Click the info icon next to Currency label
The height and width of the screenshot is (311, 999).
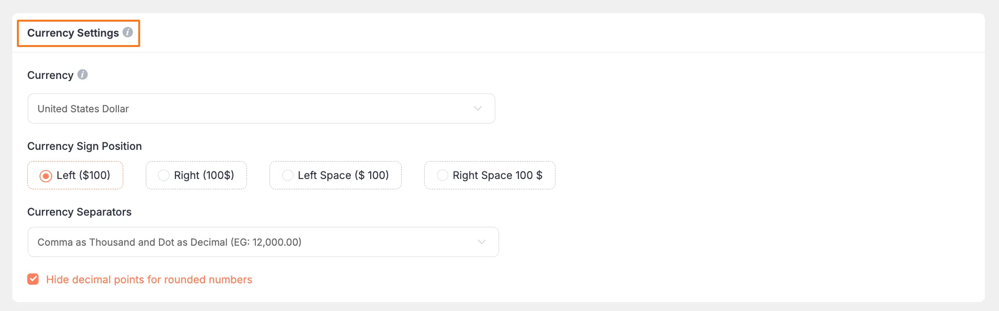[83, 74]
